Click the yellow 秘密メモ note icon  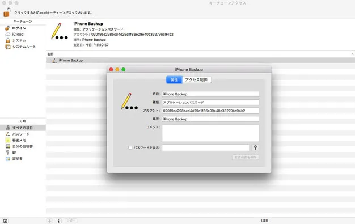8,140
